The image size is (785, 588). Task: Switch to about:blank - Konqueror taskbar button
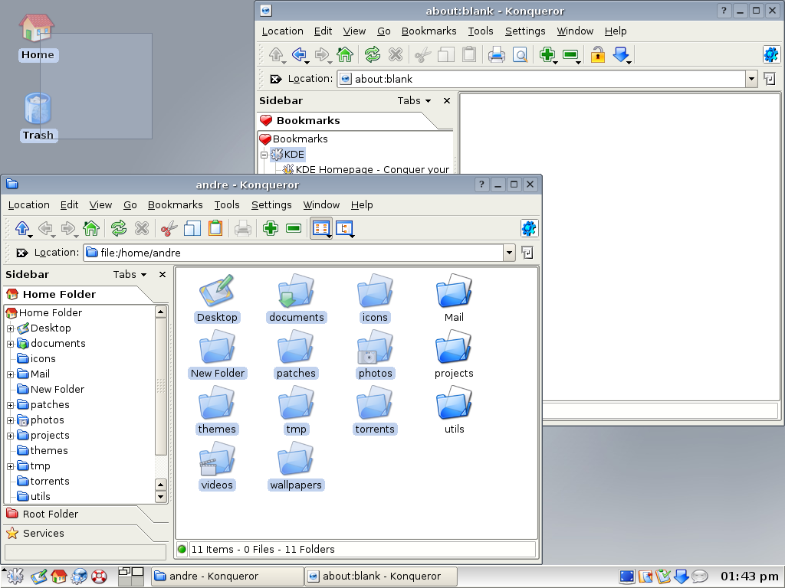tap(380, 577)
